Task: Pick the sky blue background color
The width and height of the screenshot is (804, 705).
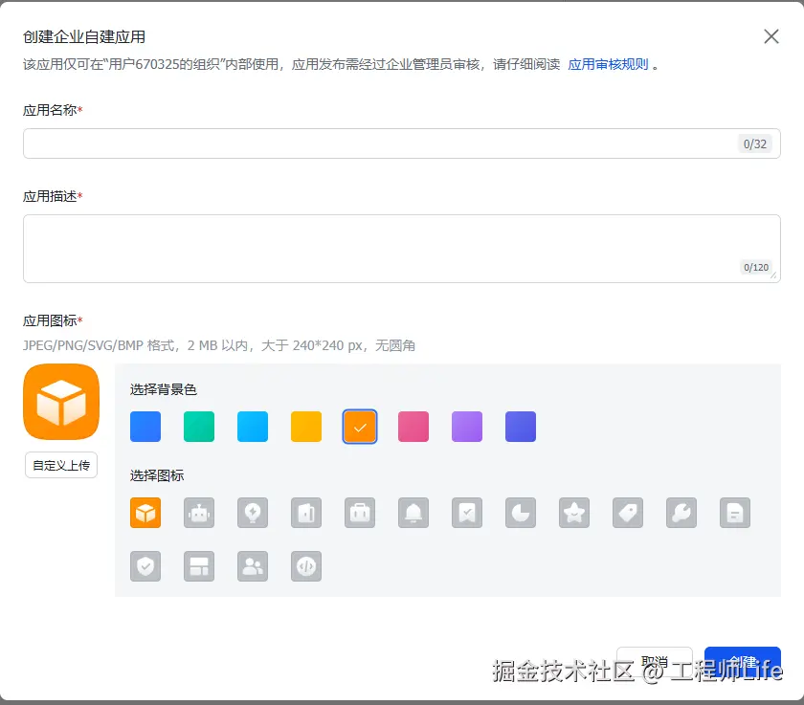Action: tap(253, 427)
